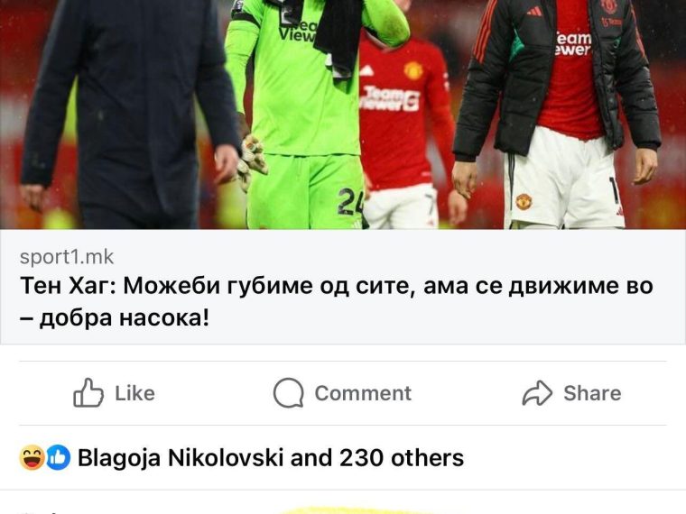
Task: Open "Blagoja Nikolovski and 230 others" reactions list
Action: (x=271, y=458)
